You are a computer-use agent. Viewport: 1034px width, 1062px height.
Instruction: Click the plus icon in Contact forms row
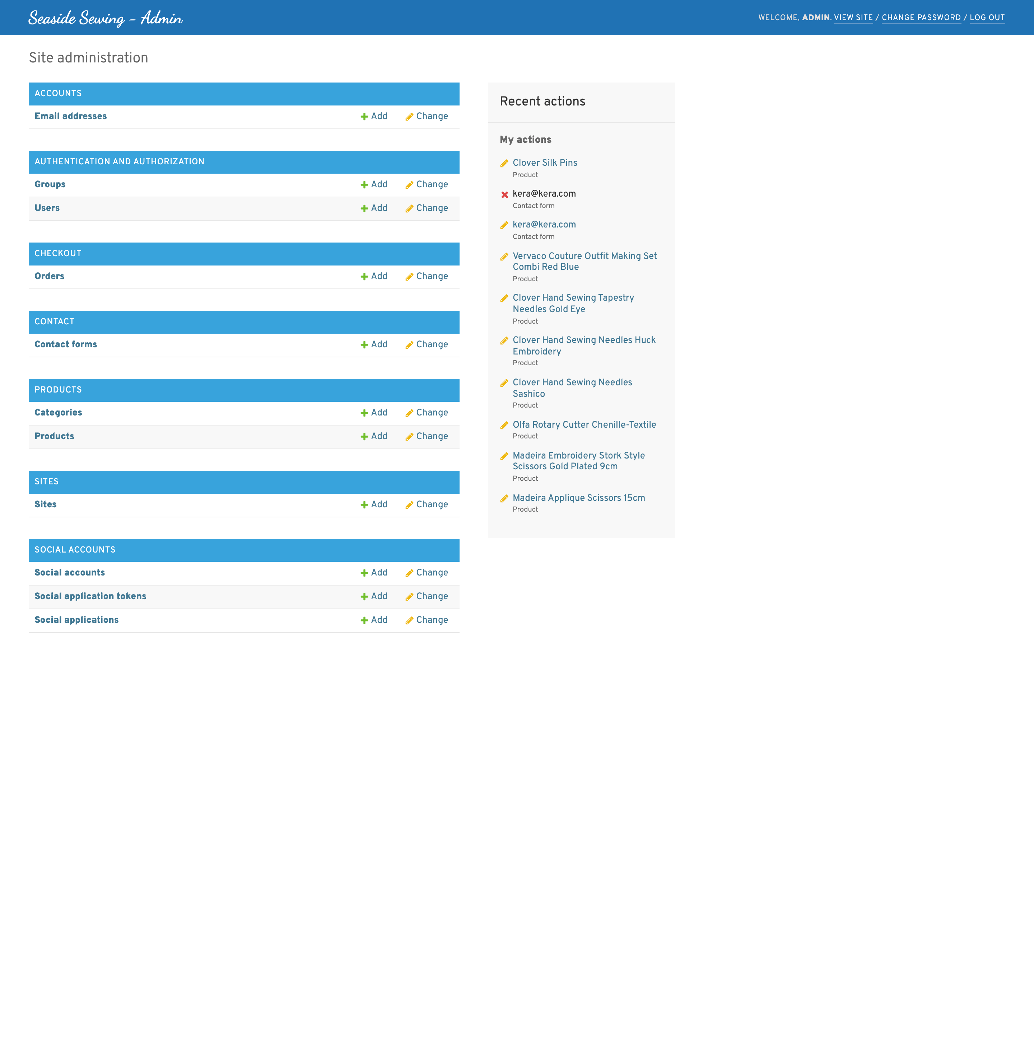[364, 345]
